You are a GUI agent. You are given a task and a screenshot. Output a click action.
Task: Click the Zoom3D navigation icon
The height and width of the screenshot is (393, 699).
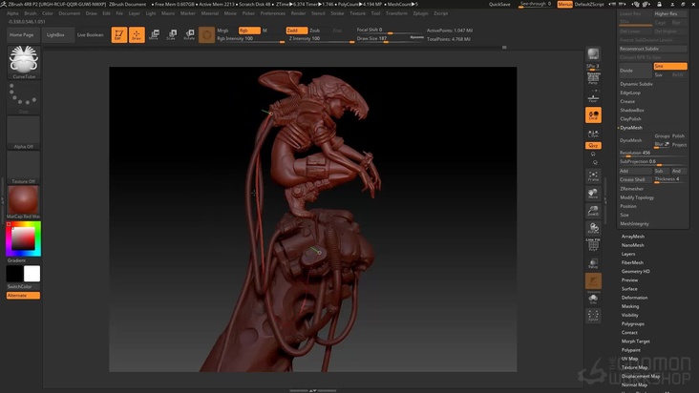593,211
